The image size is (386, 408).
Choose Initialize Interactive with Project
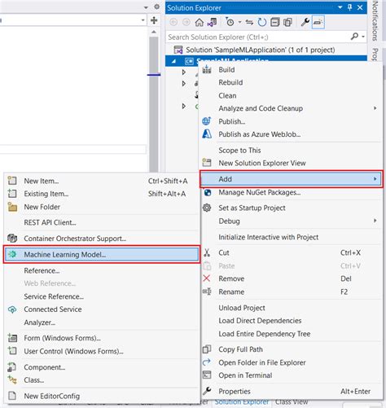(291, 237)
